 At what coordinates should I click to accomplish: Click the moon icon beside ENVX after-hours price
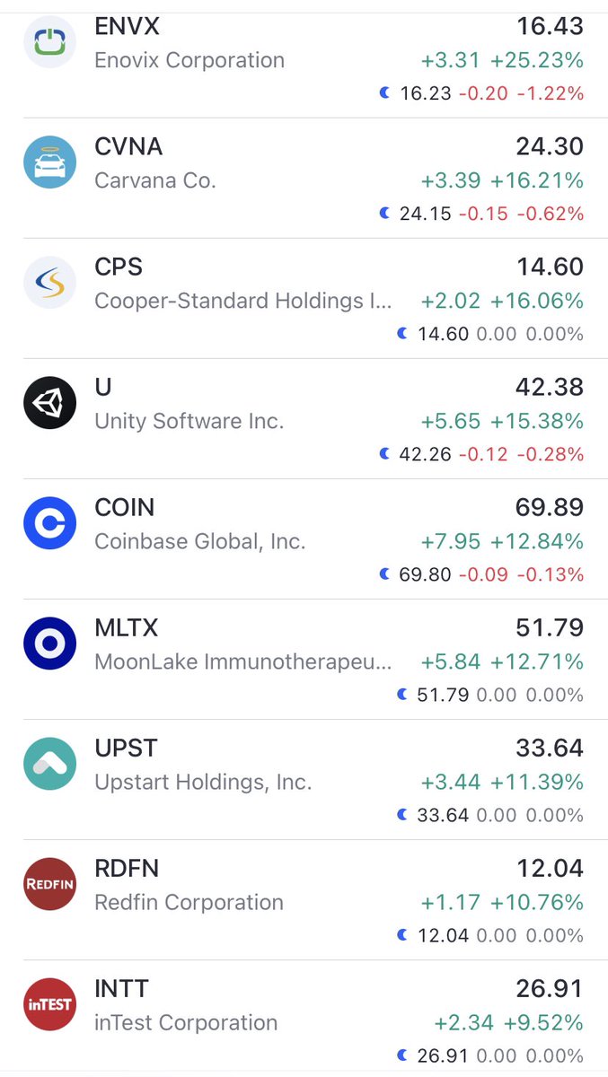(x=384, y=92)
